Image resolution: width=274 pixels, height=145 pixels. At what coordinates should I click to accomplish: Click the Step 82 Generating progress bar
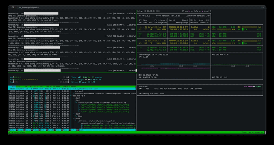43,71
